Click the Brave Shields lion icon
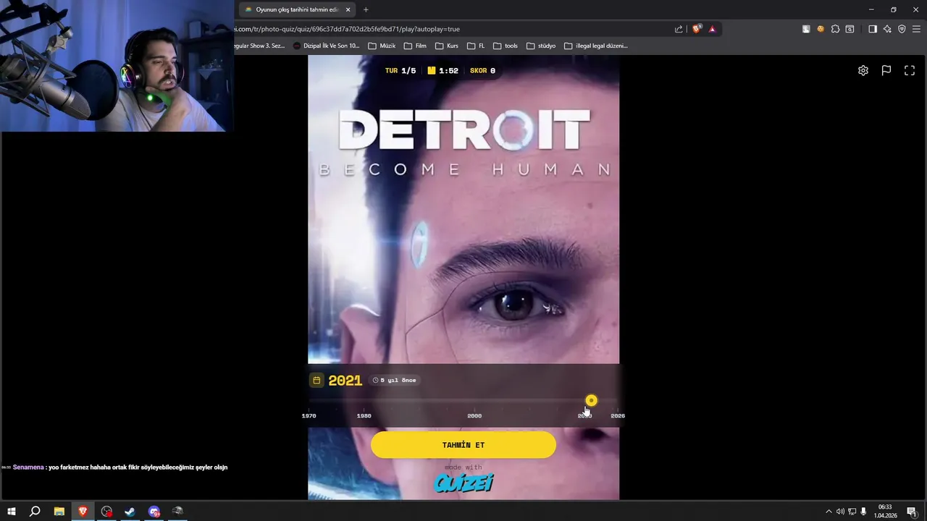The width and height of the screenshot is (927, 521). pyautogui.click(x=697, y=29)
